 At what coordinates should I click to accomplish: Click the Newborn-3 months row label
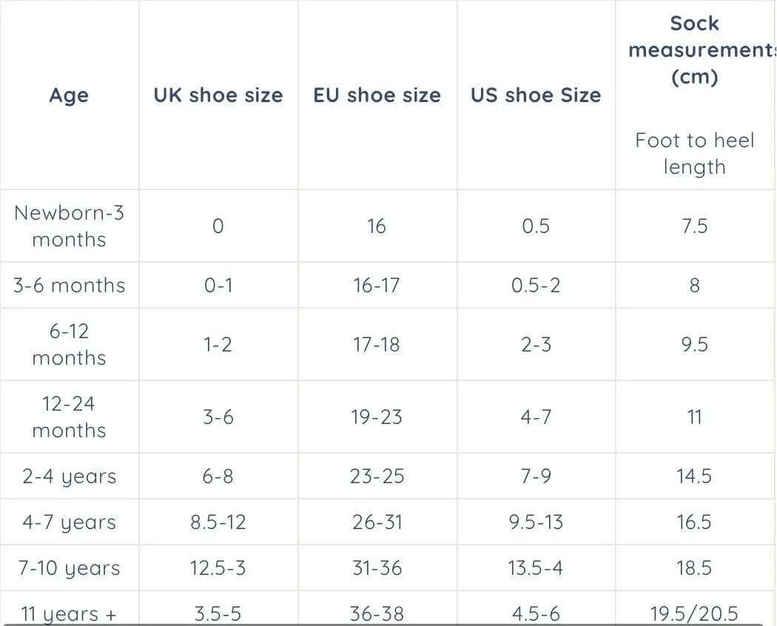69,226
